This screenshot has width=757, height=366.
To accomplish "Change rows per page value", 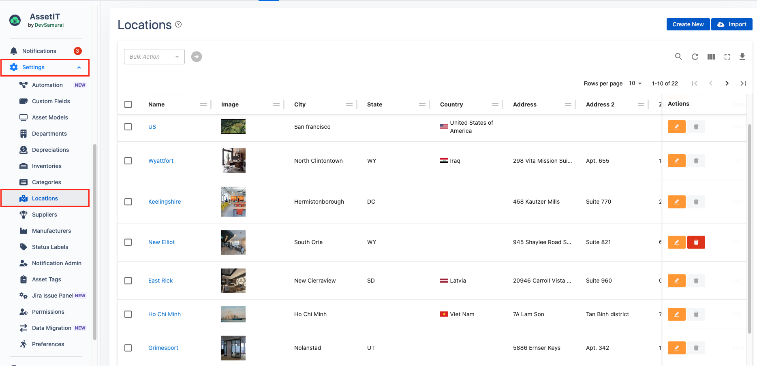I will click(x=635, y=83).
